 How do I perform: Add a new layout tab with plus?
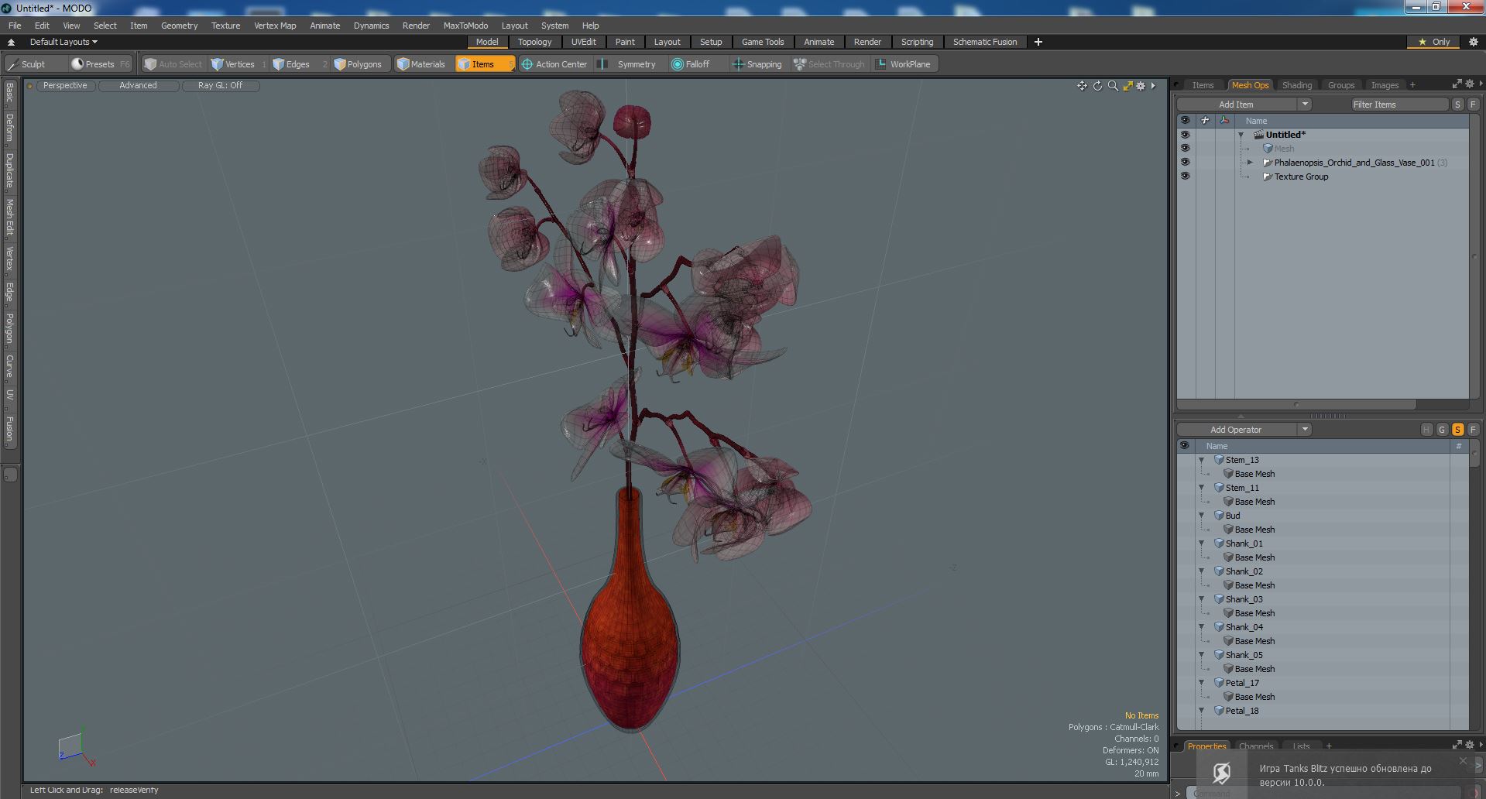tap(1038, 42)
